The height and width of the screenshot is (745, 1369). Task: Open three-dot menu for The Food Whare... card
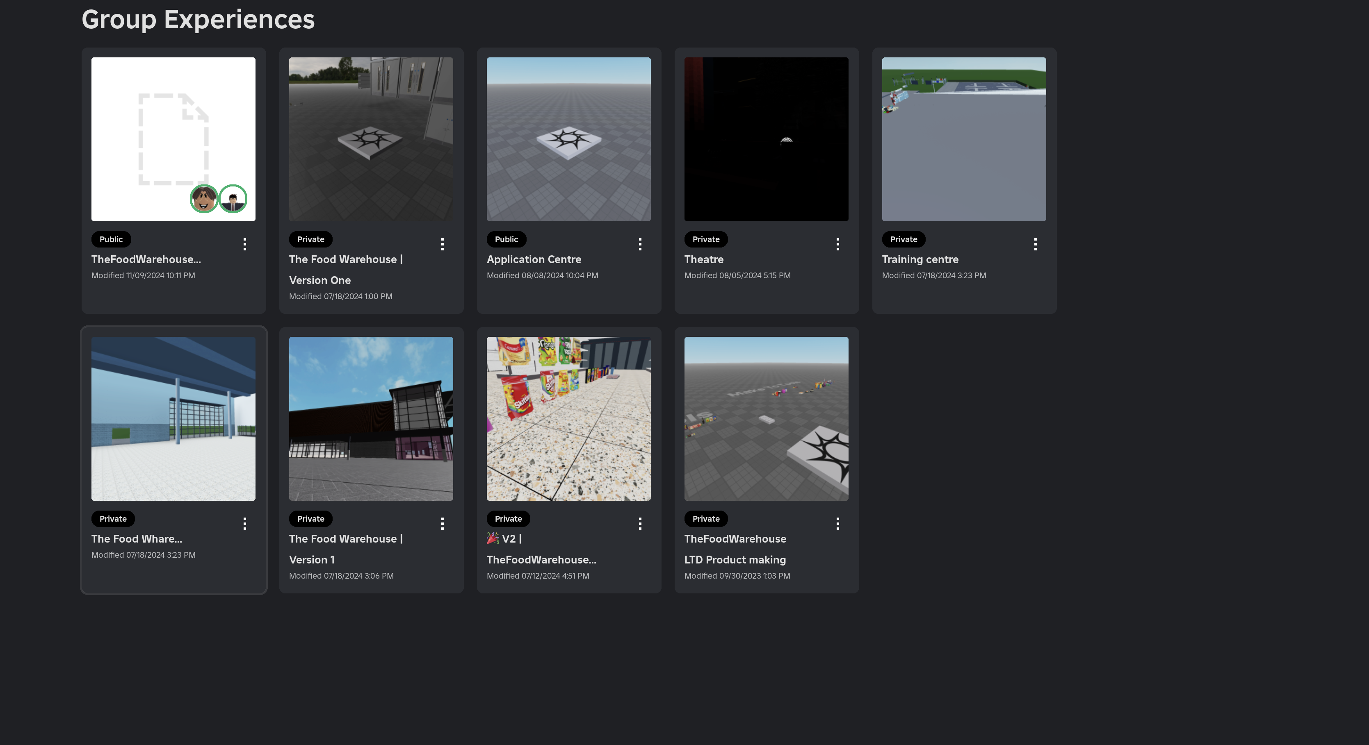(x=244, y=524)
